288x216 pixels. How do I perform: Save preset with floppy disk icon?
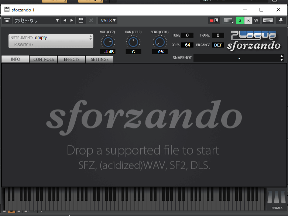click(x=81, y=20)
